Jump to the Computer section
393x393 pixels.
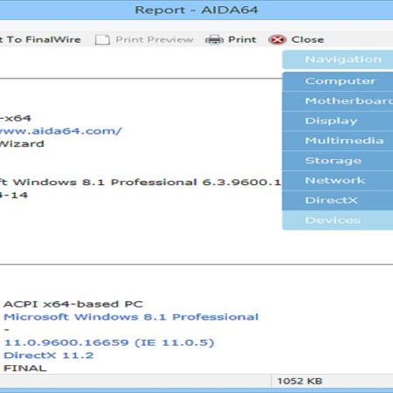(338, 81)
